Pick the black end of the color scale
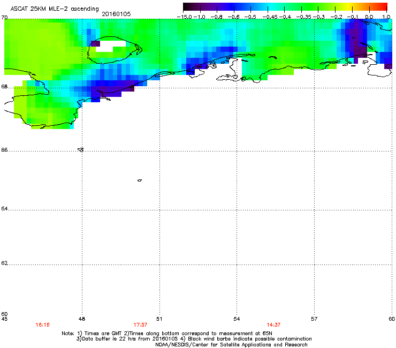 (x=185, y=7)
